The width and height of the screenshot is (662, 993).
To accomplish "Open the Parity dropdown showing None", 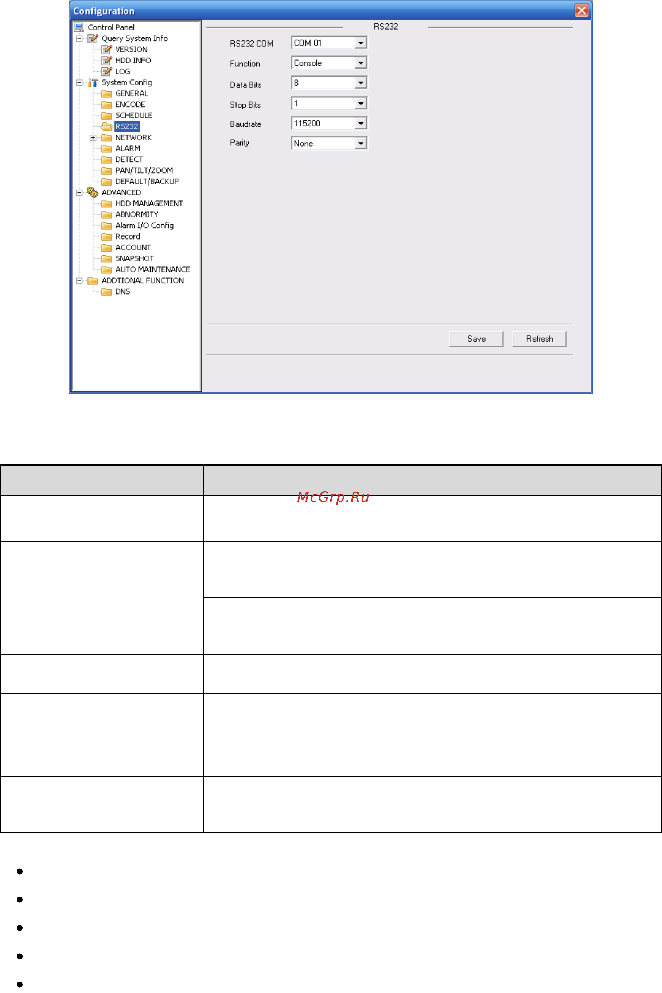I will click(360, 144).
